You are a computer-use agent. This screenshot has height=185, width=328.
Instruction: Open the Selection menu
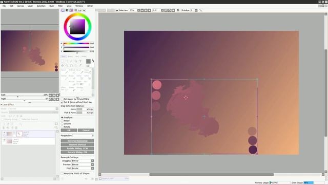pyautogui.click(x=41, y=6)
